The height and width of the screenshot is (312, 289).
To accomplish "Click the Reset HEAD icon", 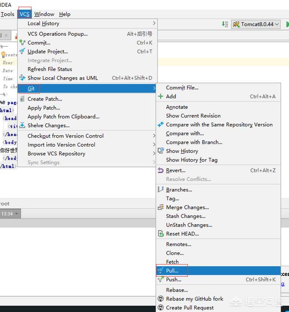I will pyautogui.click(x=161, y=234).
